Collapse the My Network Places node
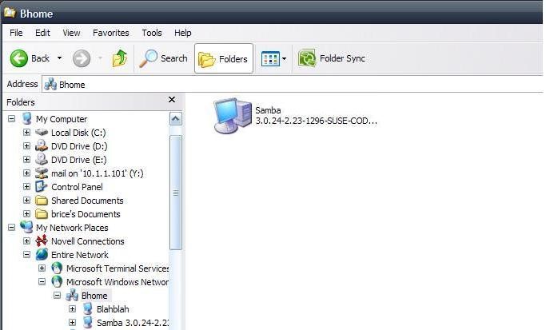This screenshot has width=546, height=330. 11,227
